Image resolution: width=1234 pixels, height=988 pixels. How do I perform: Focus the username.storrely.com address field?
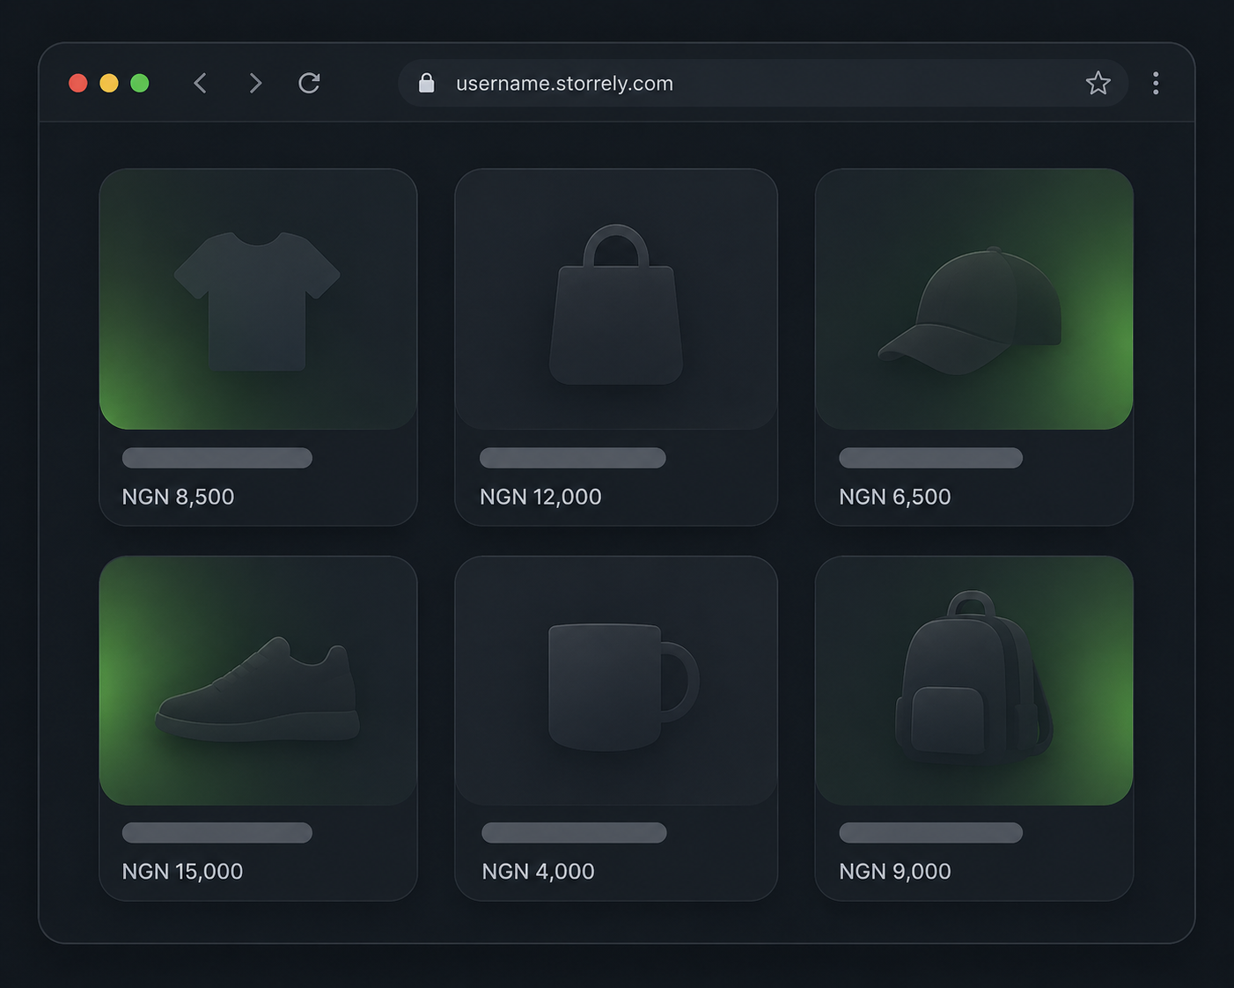762,83
